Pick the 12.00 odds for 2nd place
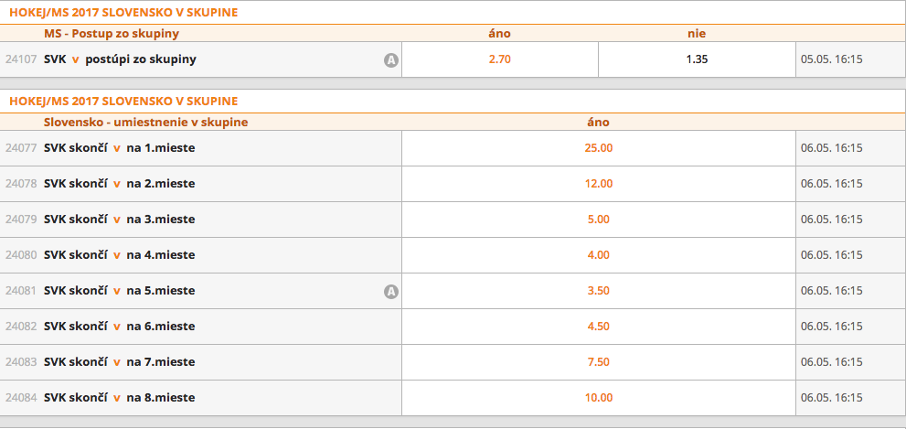 598,184
